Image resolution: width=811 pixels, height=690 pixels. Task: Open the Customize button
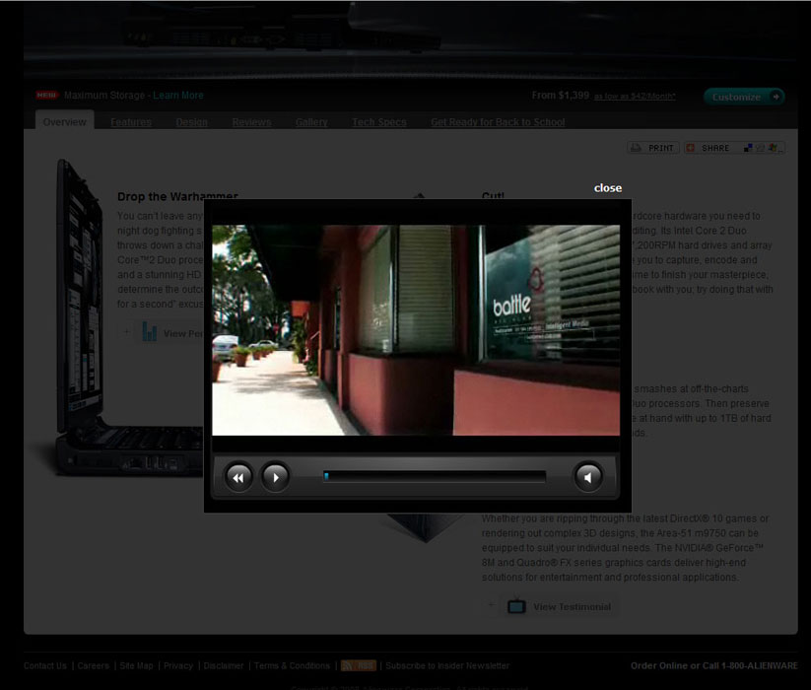744,97
